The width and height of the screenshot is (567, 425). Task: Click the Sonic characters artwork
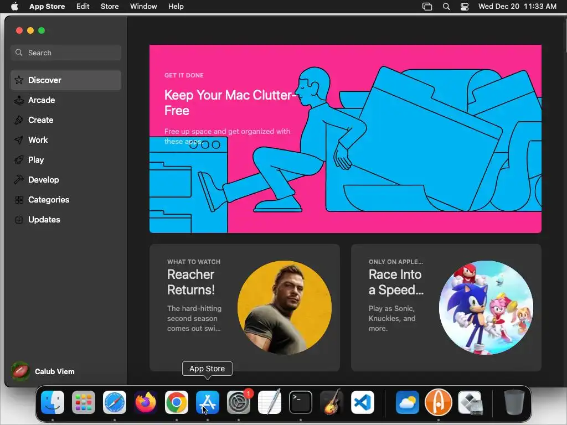[486, 308]
